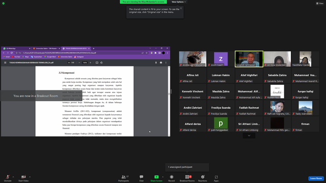Click the '3.3 Kompensasi' heading in PDF
This screenshot has width=326, height=183.
(66, 73)
